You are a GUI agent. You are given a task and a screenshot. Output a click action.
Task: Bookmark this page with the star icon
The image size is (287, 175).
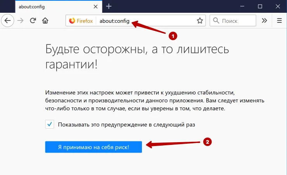point(200,20)
